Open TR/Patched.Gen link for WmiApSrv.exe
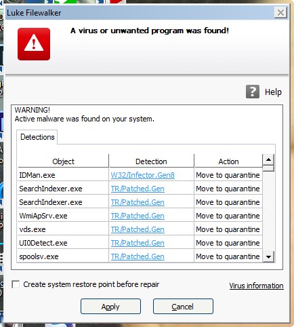 (x=138, y=216)
